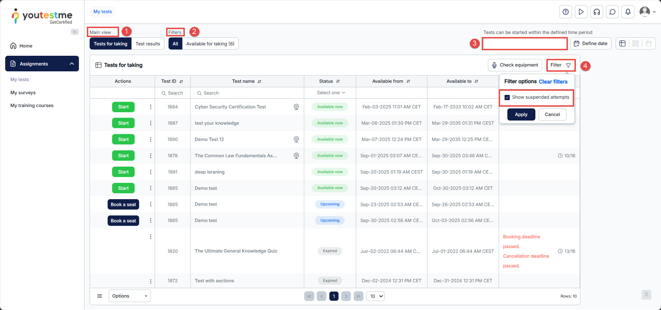
Task: Open the chat message icon
Action: click(612, 12)
